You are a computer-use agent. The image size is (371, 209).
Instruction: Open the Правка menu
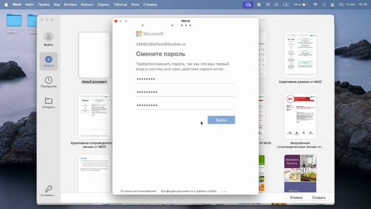point(44,5)
